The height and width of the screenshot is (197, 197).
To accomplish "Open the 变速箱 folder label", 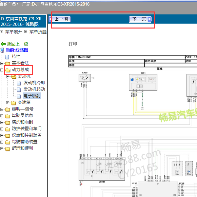I will (x=24, y=102).
